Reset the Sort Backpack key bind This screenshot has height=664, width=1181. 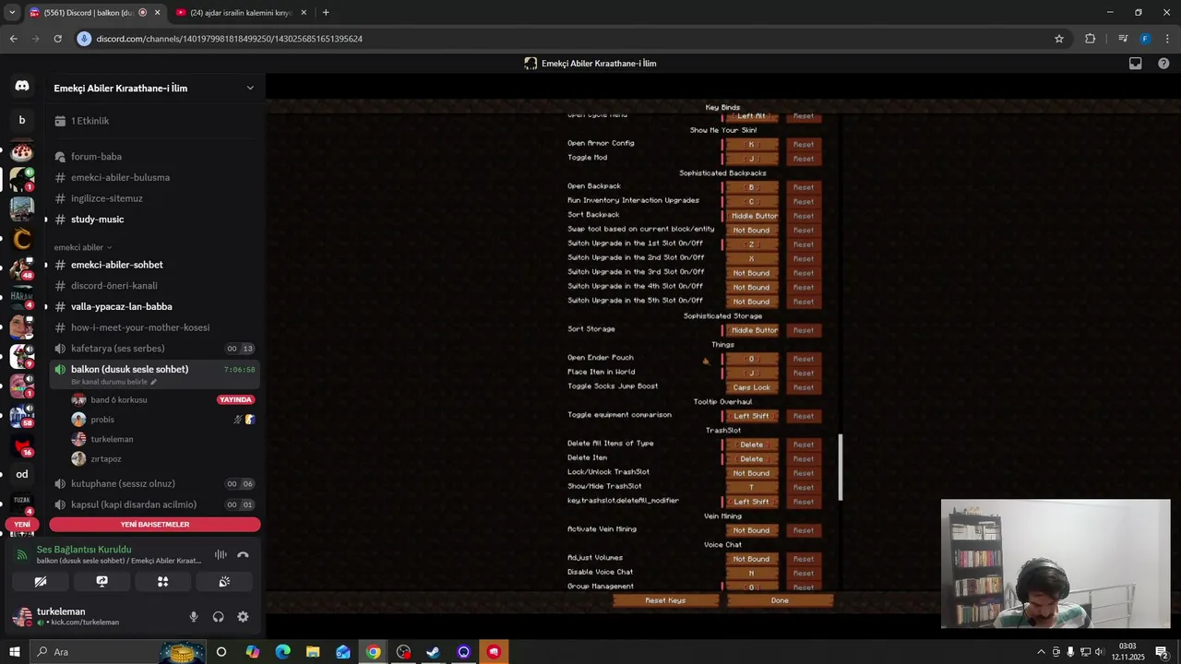click(804, 216)
